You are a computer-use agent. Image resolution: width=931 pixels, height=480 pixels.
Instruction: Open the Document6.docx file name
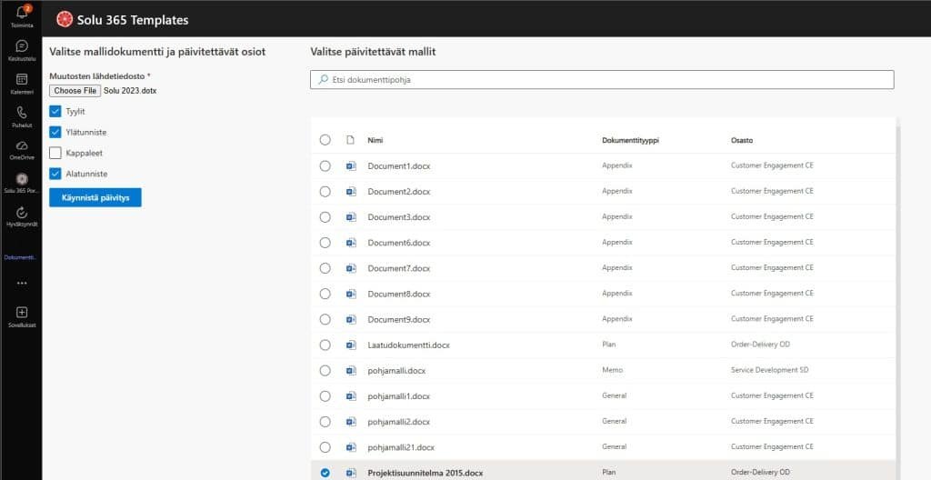pos(399,243)
